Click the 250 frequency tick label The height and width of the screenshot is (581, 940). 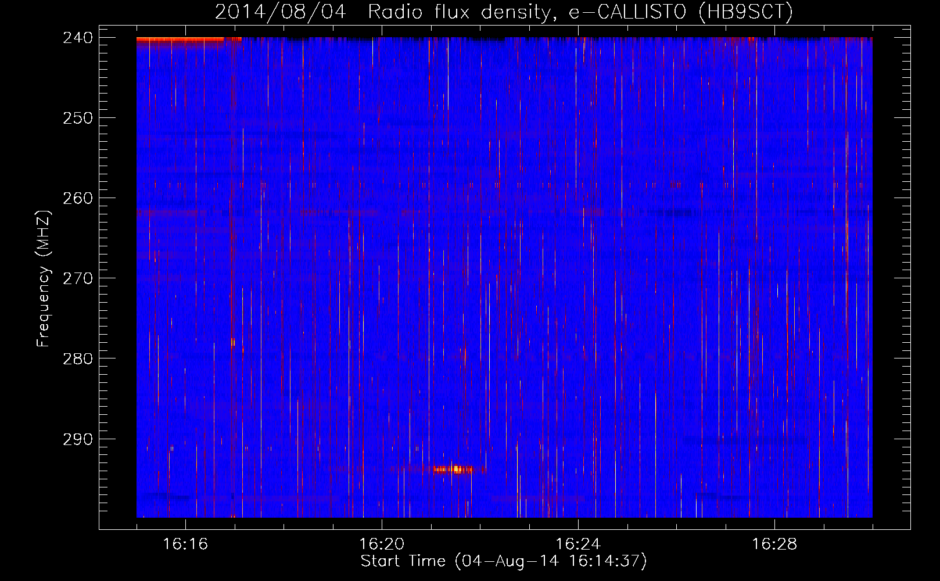pos(78,117)
